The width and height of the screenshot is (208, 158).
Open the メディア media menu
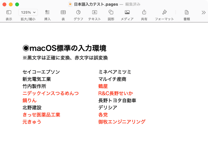click(127, 12)
